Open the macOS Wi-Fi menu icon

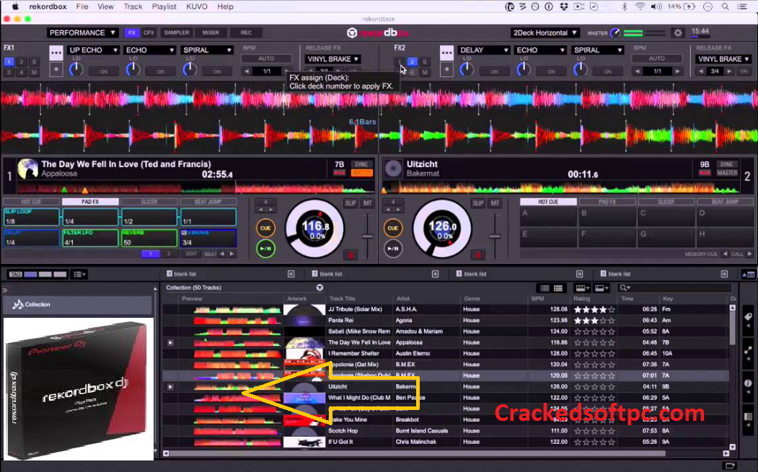(x=640, y=6)
